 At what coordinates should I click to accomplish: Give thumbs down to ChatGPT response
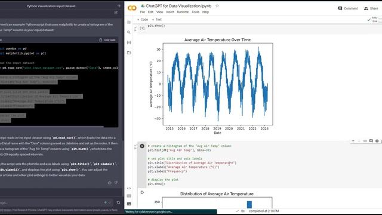(116, 182)
